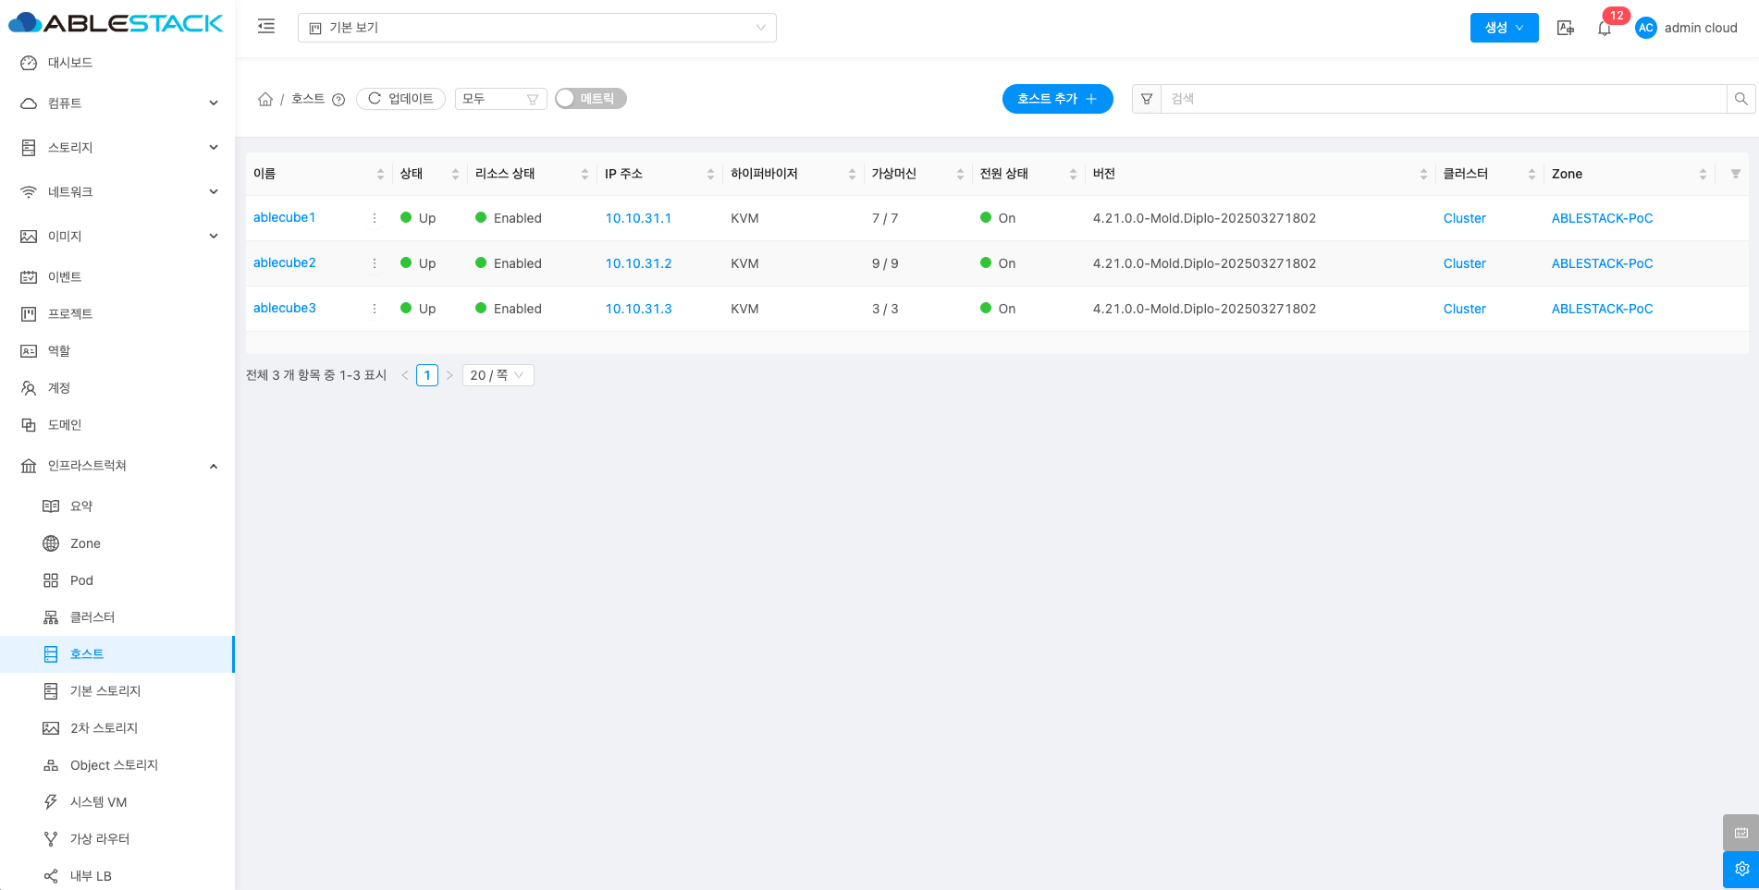Open the 20 / 쪽 page size dropdown
The height and width of the screenshot is (890, 1759).
tap(498, 375)
